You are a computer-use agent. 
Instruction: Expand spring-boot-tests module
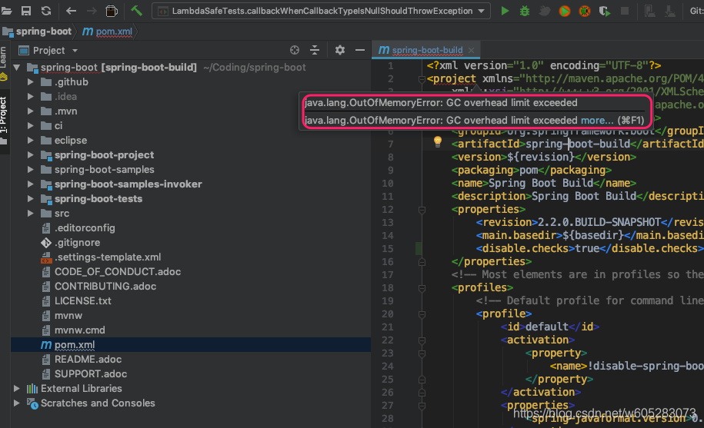tap(31, 198)
